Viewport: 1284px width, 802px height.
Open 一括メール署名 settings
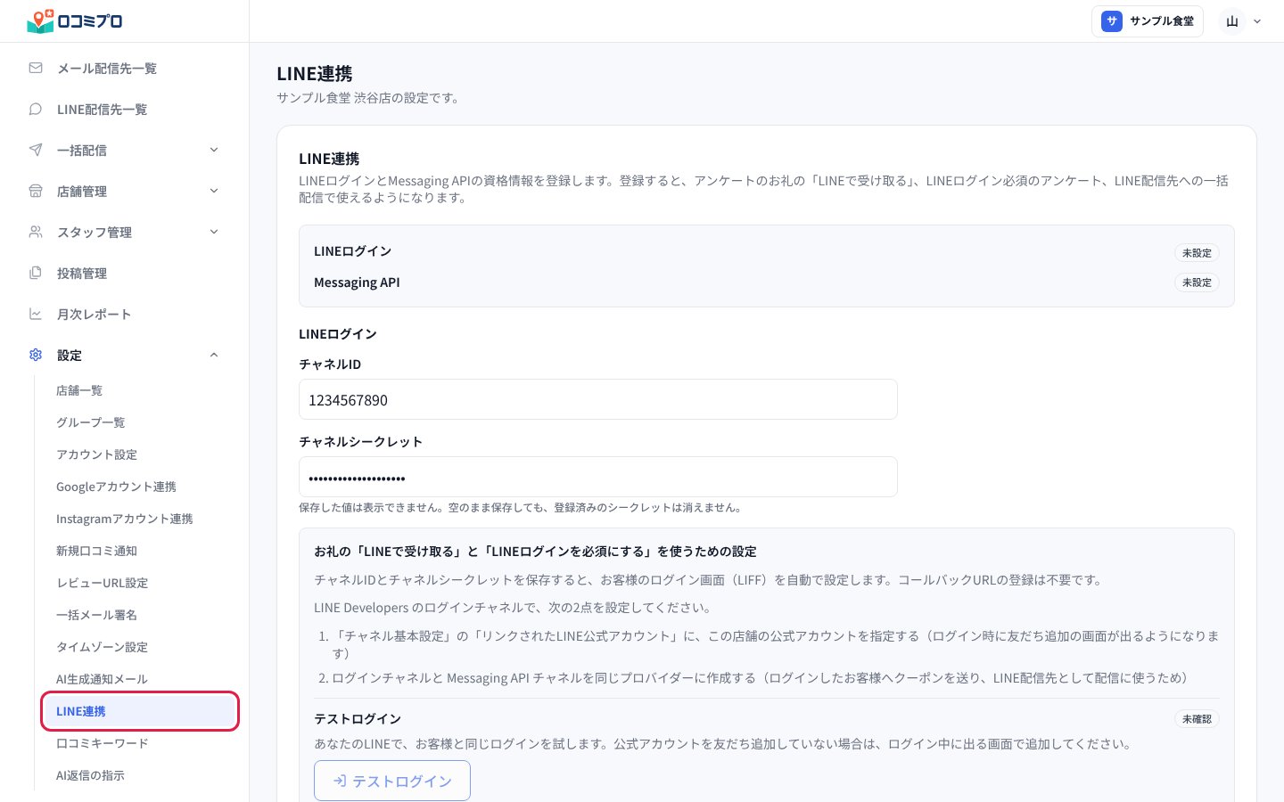97,615
